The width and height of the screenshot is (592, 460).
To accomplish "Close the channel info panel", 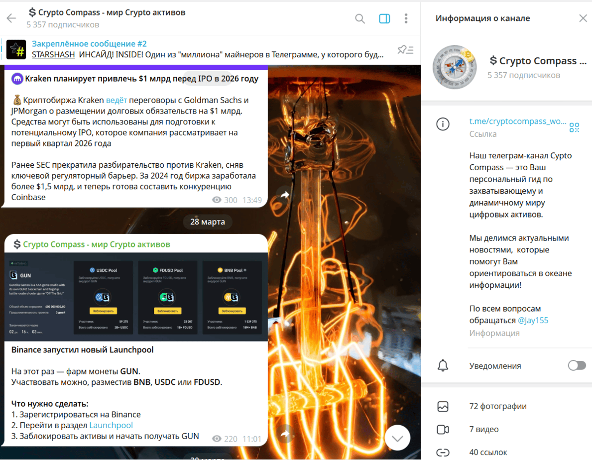I will (x=583, y=18).
